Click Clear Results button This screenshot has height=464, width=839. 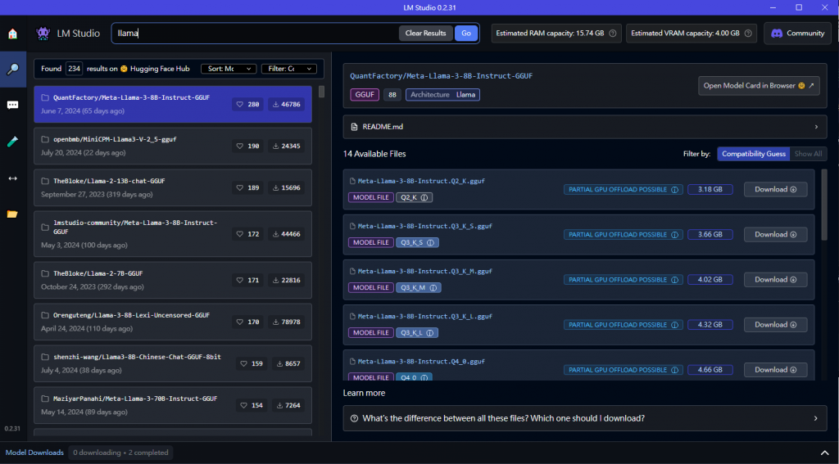(x=425, y=33)
